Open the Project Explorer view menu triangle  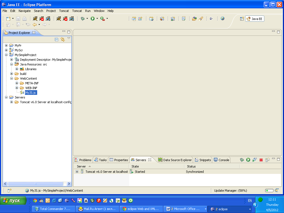[69, 38]
